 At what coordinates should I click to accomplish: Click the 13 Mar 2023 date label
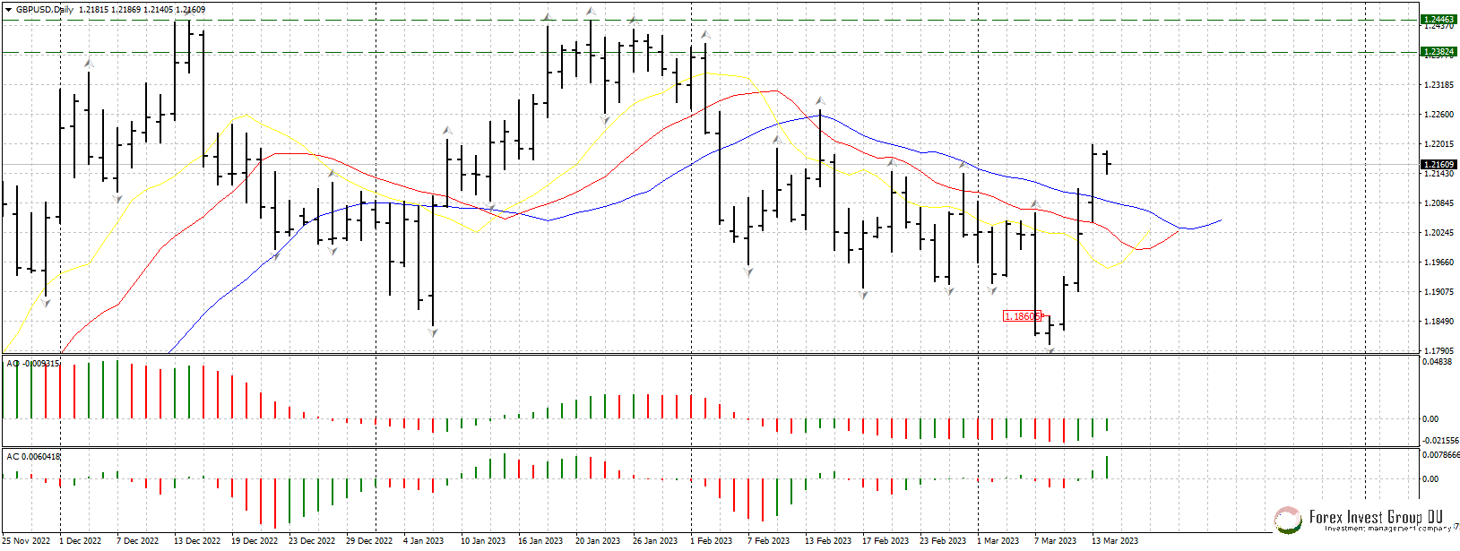pos(1114,541)
